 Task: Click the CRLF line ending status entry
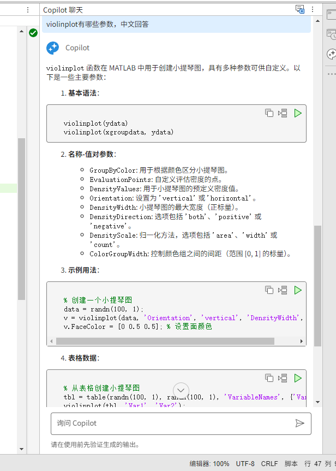point(269,463)
